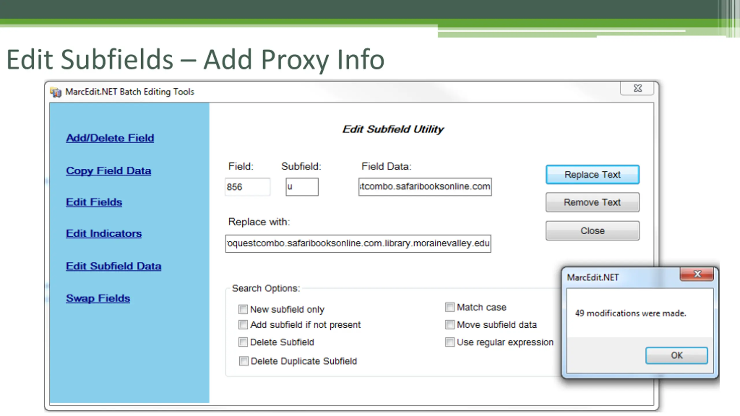This screenshot has width=740, height=416.
Task: Open the Add/Delete Field link
Action: click(110, 138)
